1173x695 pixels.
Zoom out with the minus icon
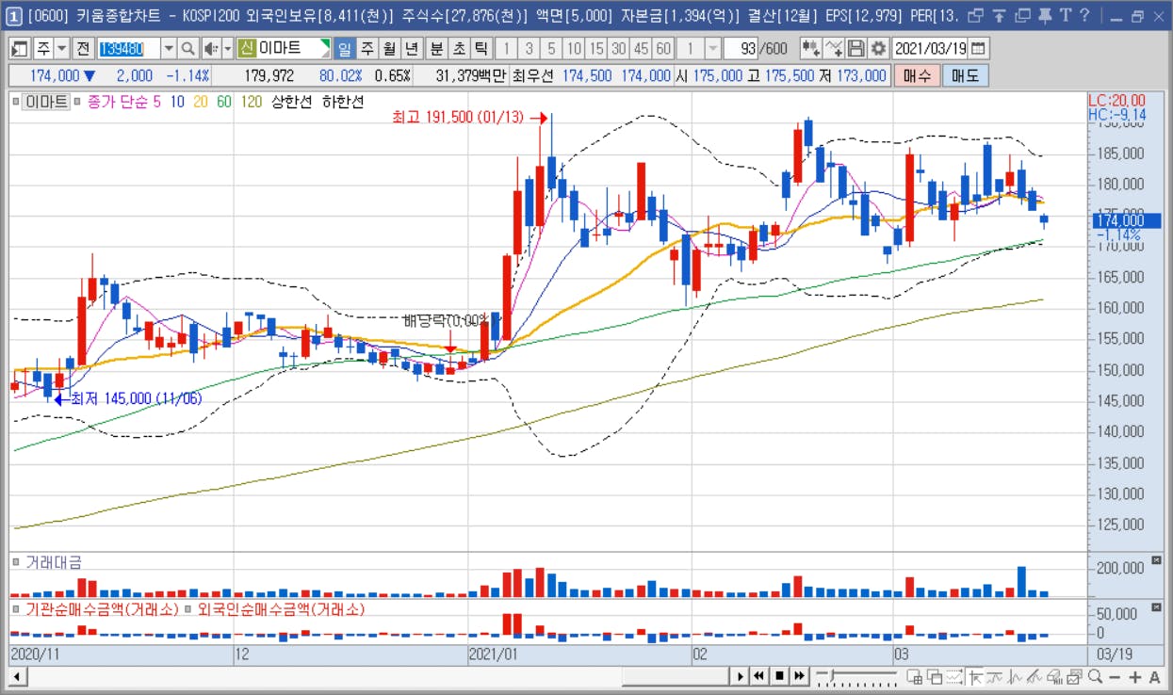[x=1115, y=676]
